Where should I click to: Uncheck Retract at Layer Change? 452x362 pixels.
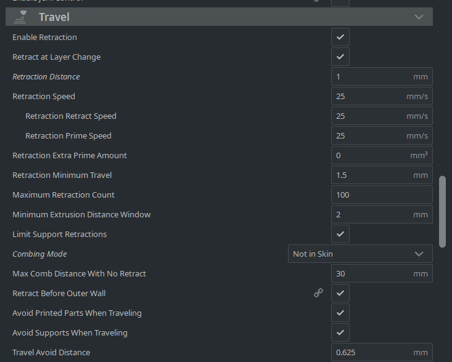[340, 57]
